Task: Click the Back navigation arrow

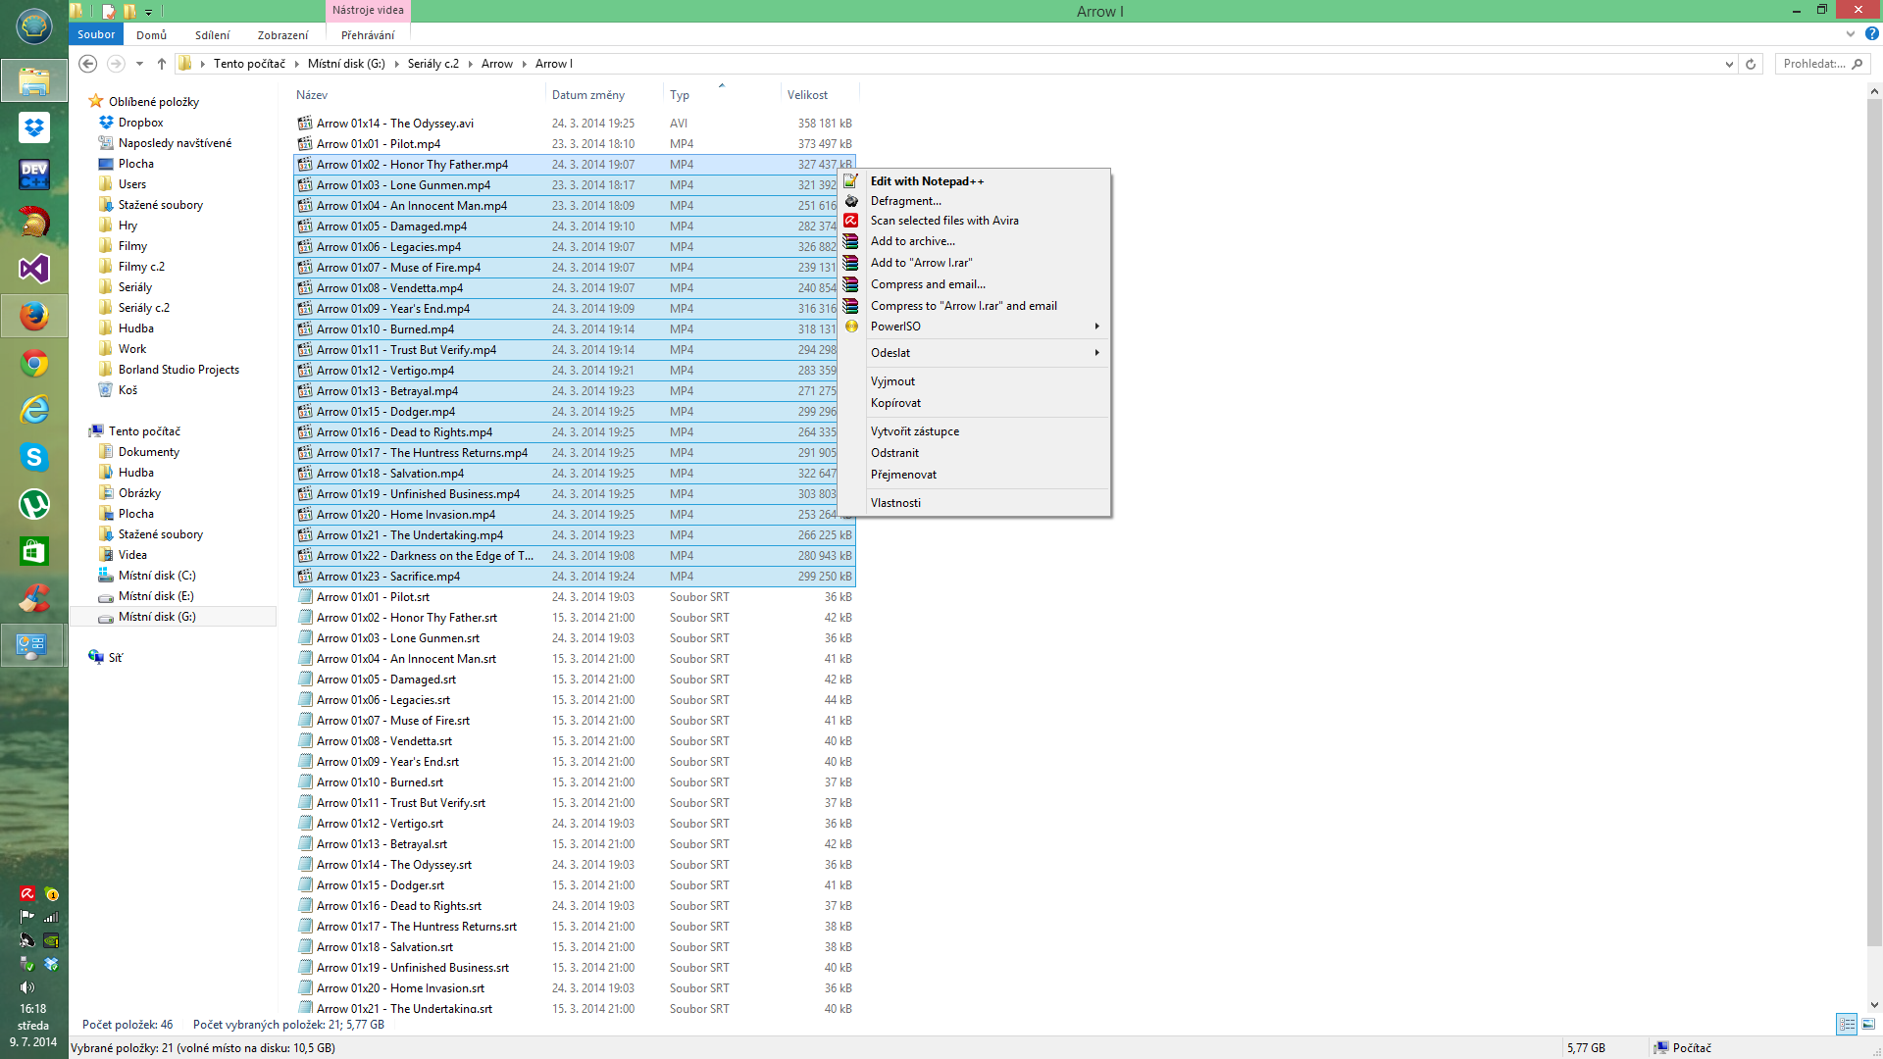Action: pos(87,64)
